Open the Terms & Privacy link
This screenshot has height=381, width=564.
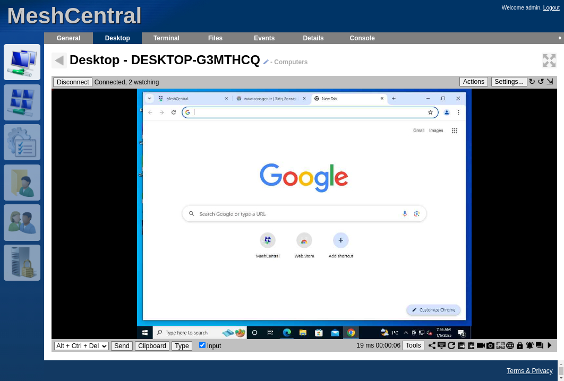(x=529, y=370)
